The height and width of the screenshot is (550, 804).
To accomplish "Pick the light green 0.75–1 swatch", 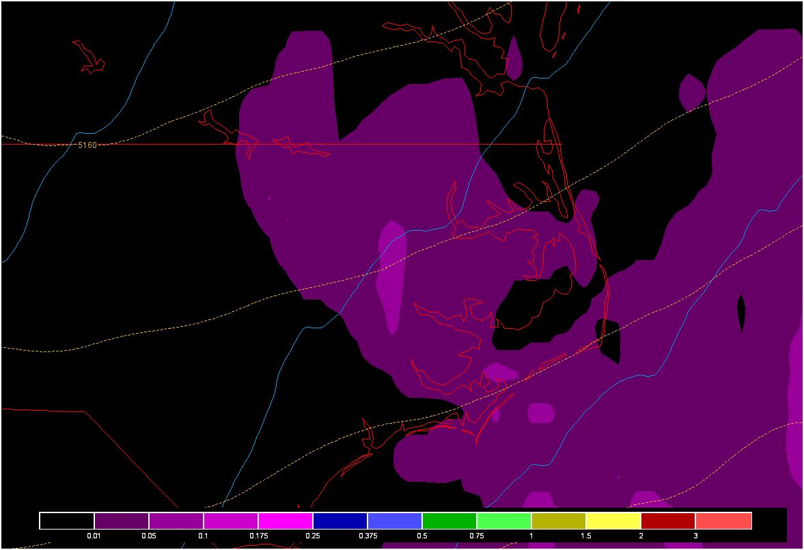I will (504, 521).
